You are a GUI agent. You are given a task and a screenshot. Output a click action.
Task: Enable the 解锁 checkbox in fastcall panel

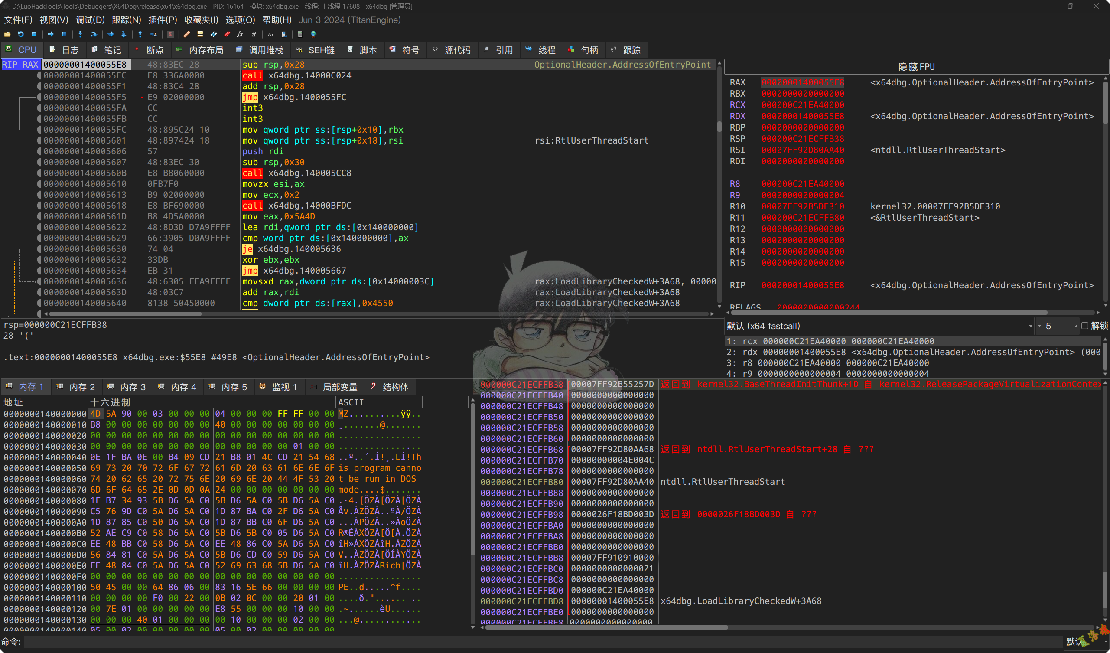coord(1086,326)
